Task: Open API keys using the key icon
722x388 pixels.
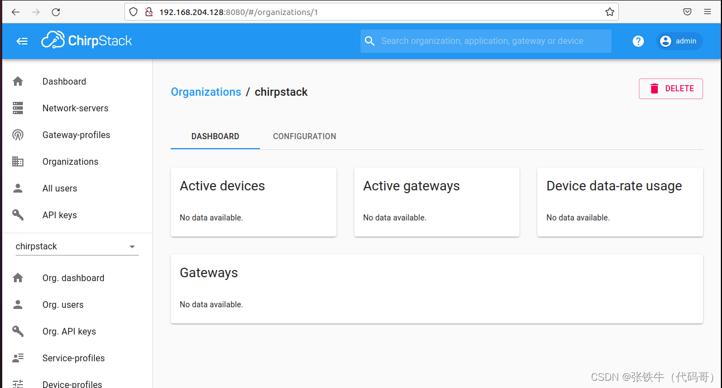Action: point(18,215)
